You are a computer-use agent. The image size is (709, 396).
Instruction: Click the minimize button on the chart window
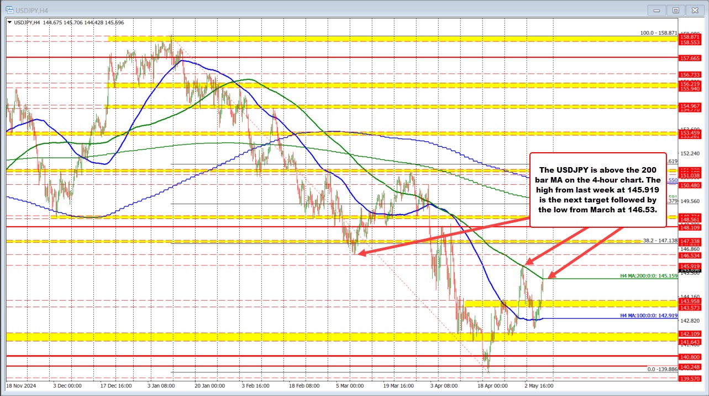[657, 9]
